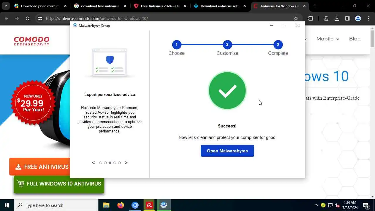Switch to Download antivirus software tab

click(220, 6)
